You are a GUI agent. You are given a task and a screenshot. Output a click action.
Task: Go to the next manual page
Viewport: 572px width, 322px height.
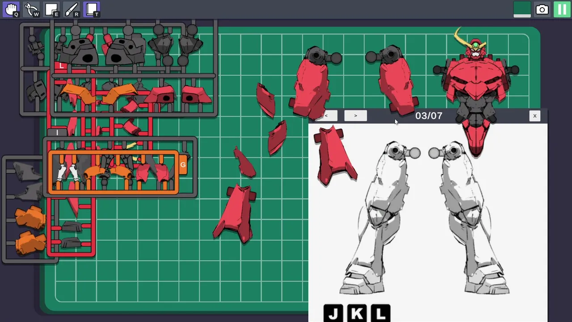click(x=356, y=116)
